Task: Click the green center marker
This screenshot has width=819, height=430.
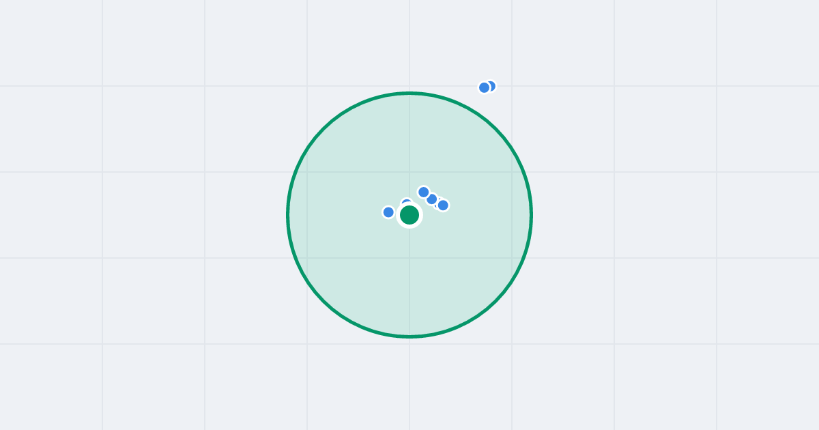Action: (409, 215)
